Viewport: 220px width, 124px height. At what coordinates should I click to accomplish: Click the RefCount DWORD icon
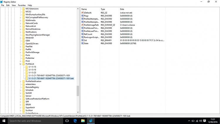(82, 34)
